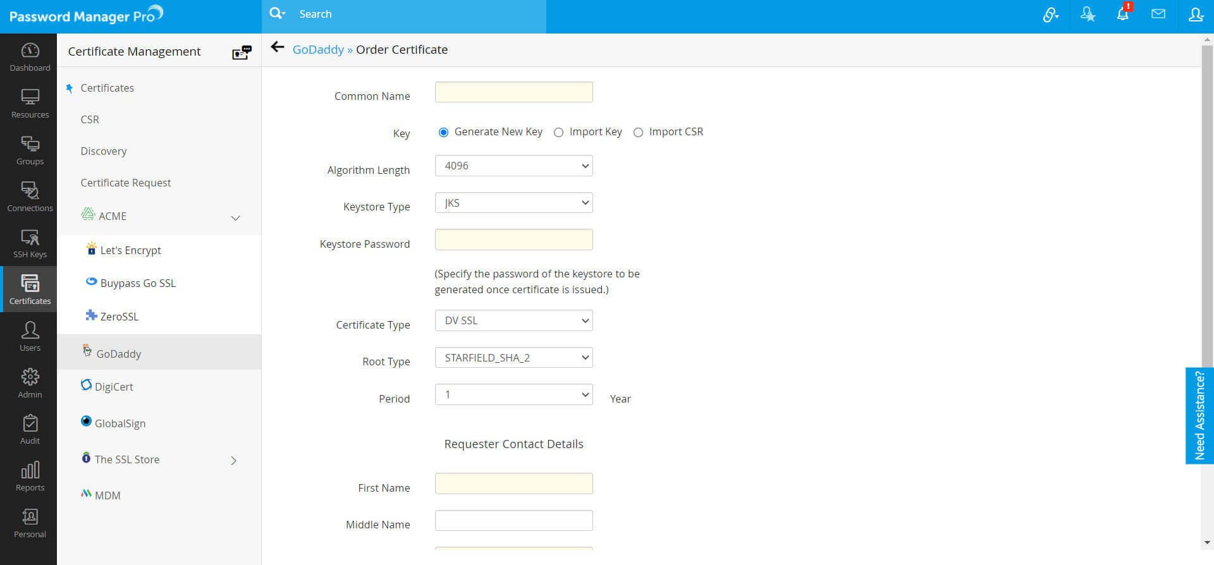Open the Discovery menu item
1214x565 pixels.
tap(104, 151)
